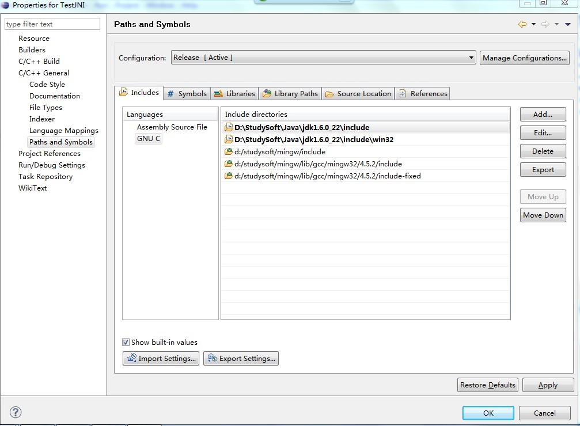The height and width of the screenshot is (426, 580).
Task: Select C/C++ Build tree item
Action: click(x=39, y=62)
